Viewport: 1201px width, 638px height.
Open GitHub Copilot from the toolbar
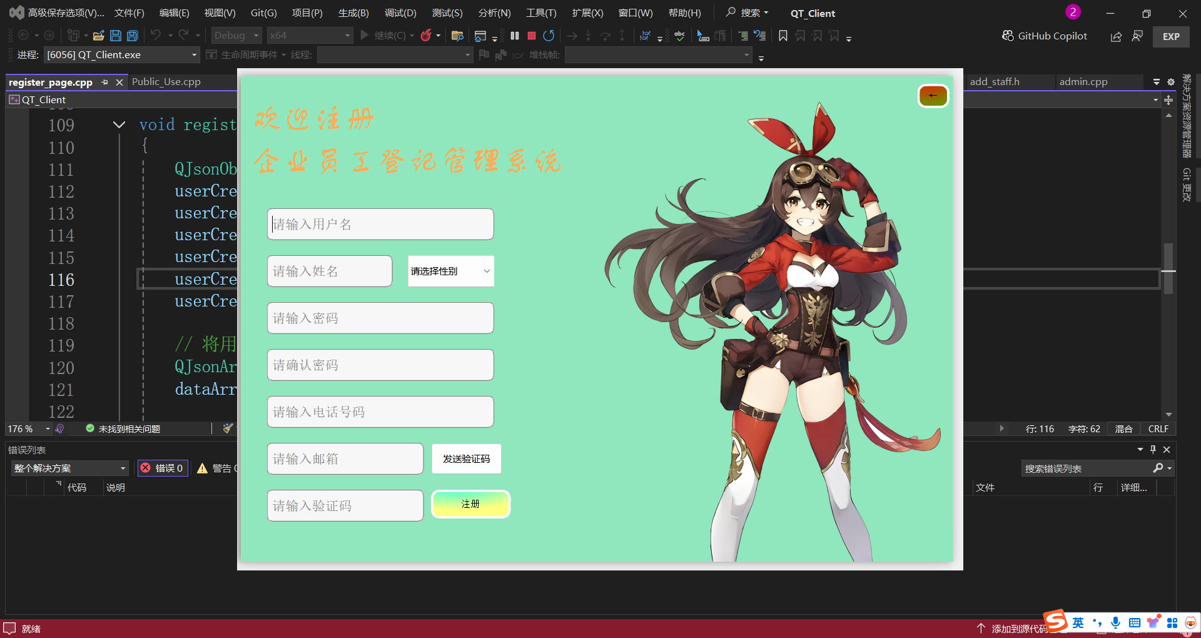1045,36
